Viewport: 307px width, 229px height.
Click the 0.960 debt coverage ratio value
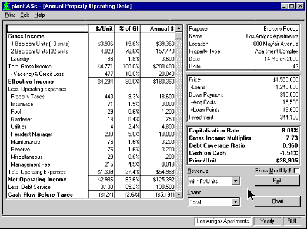point(291,145)
